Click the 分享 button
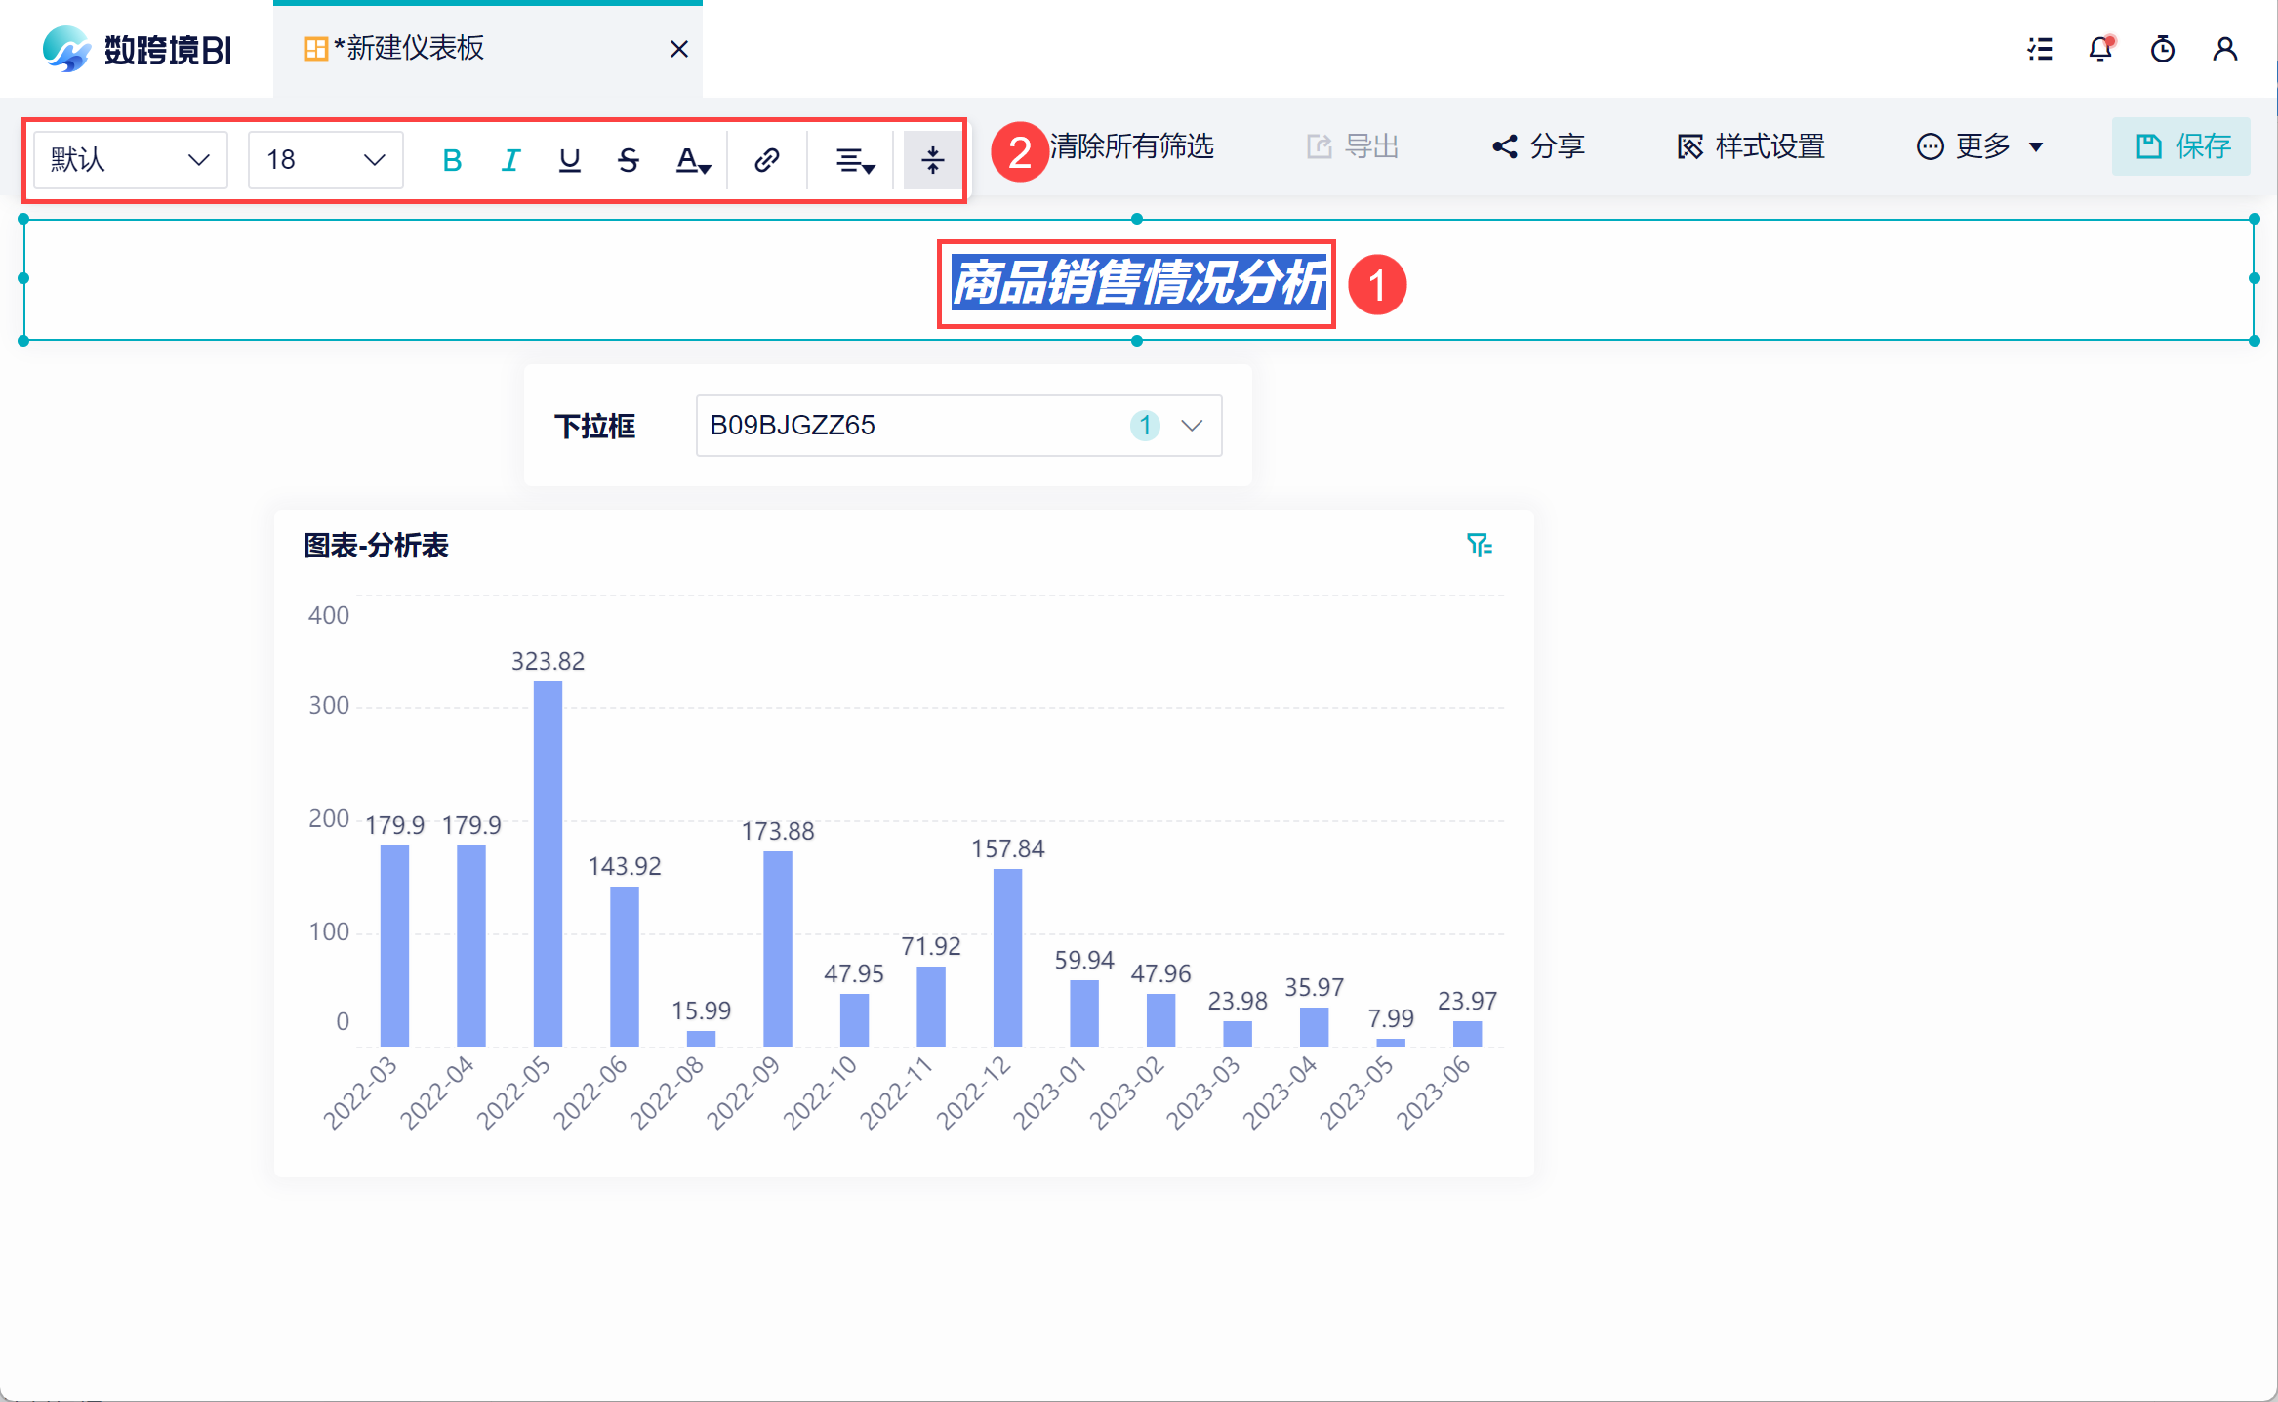The height and width of the screenshot is (1402, 2278). [x=1539, y=146]
